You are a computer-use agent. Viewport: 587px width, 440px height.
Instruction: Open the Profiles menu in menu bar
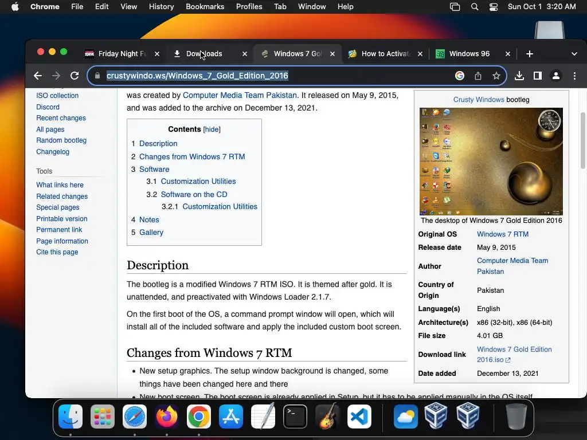pos(249,7)
